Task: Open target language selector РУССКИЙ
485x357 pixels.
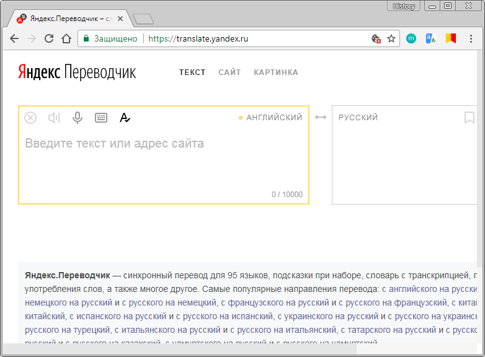Action: point(358,118)
